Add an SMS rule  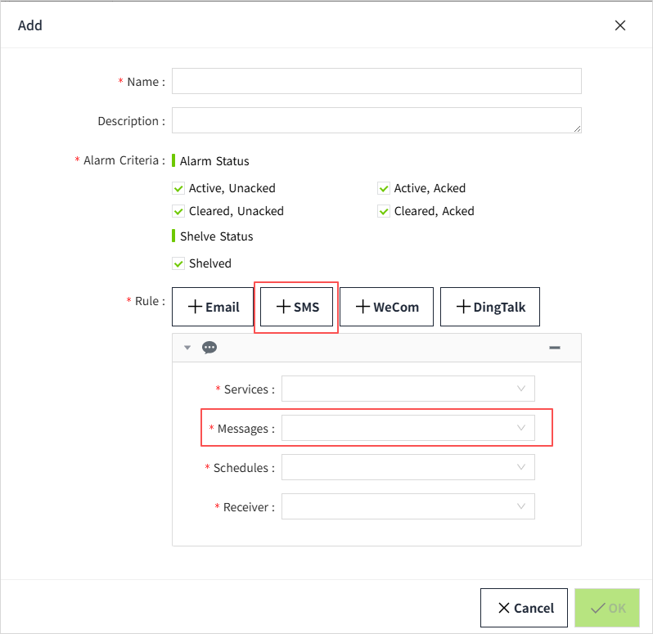click(297, 307)
